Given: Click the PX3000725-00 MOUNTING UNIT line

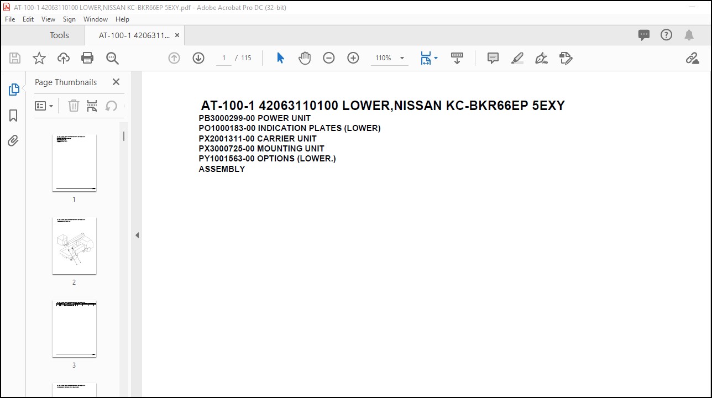Looking at the screenshot, I should pyautogui.click(x=261, y=149).
